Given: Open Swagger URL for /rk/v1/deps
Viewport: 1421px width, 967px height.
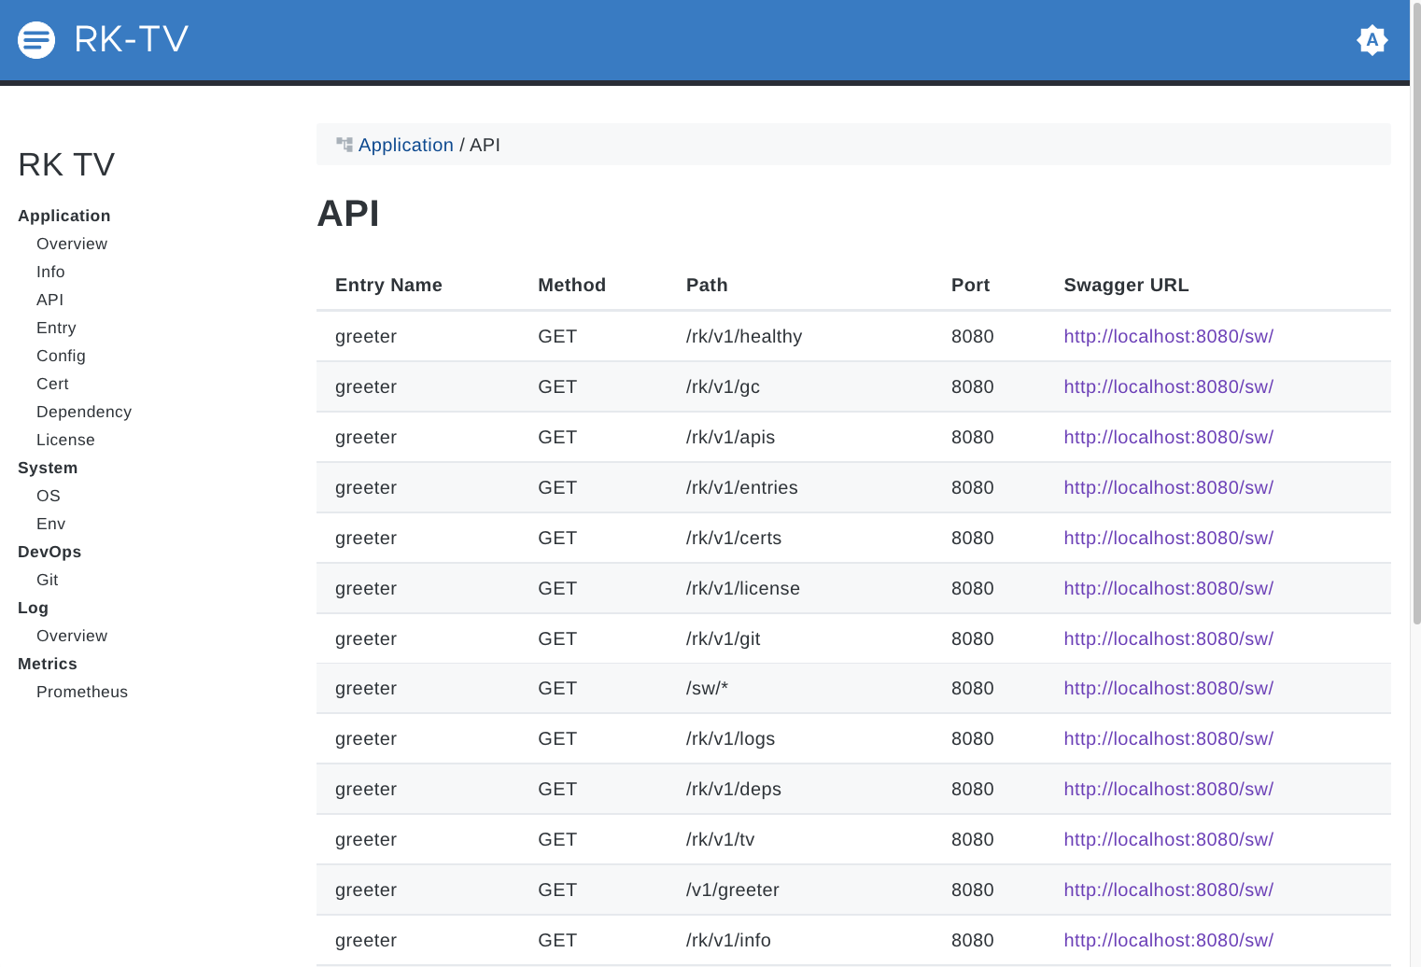Looking at the screenshot, I should 1168,789.
